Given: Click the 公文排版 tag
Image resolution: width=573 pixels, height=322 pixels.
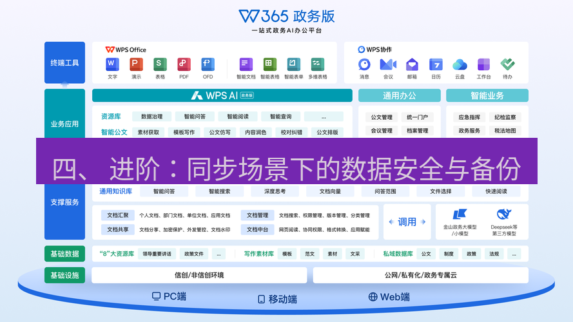Looking at the screenshot, I should point(327,132).
